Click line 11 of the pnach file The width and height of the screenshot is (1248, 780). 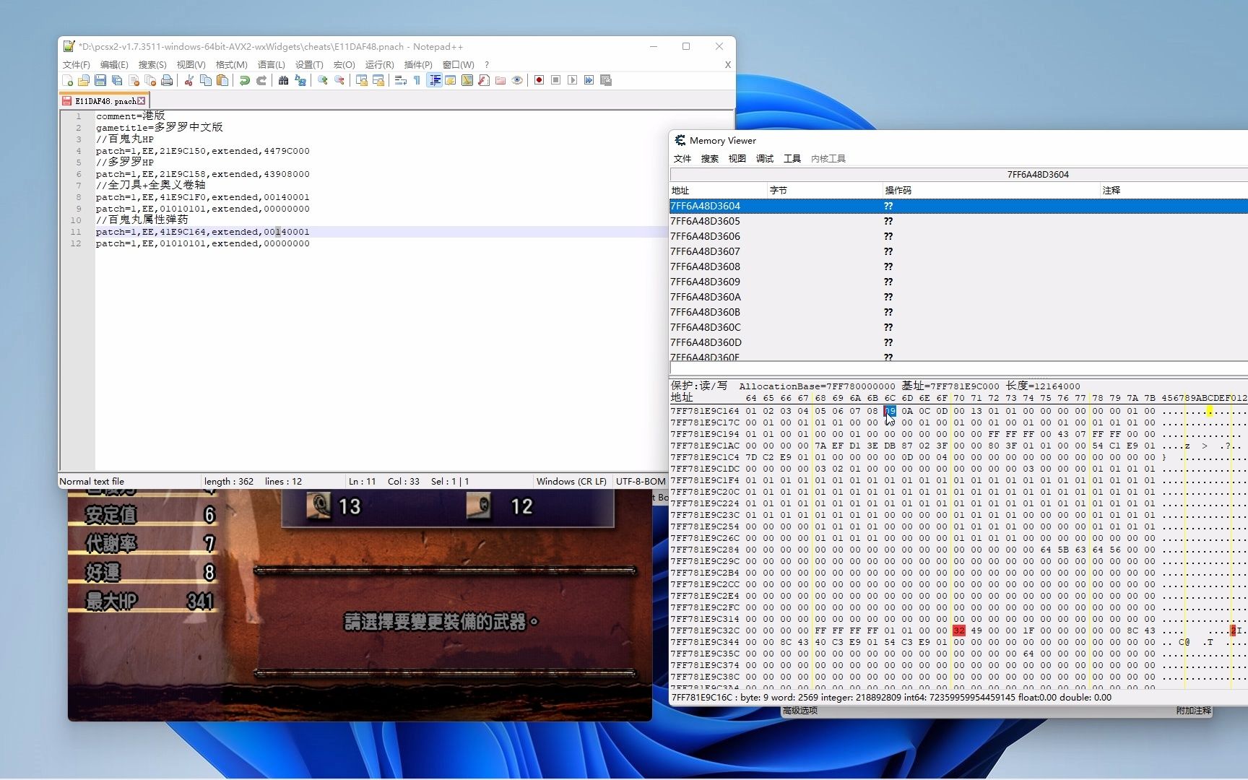381,232
